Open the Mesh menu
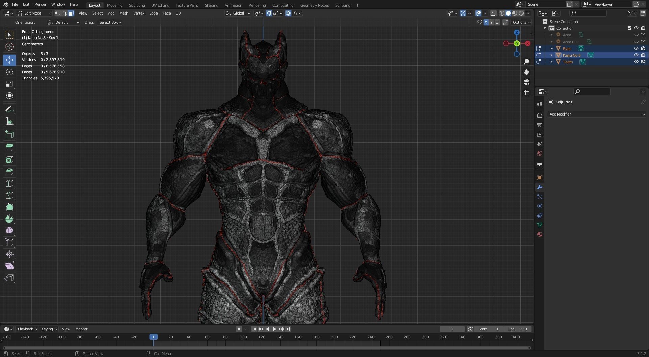The width and height of the screenshot is (649, 357). pos(123,13)
